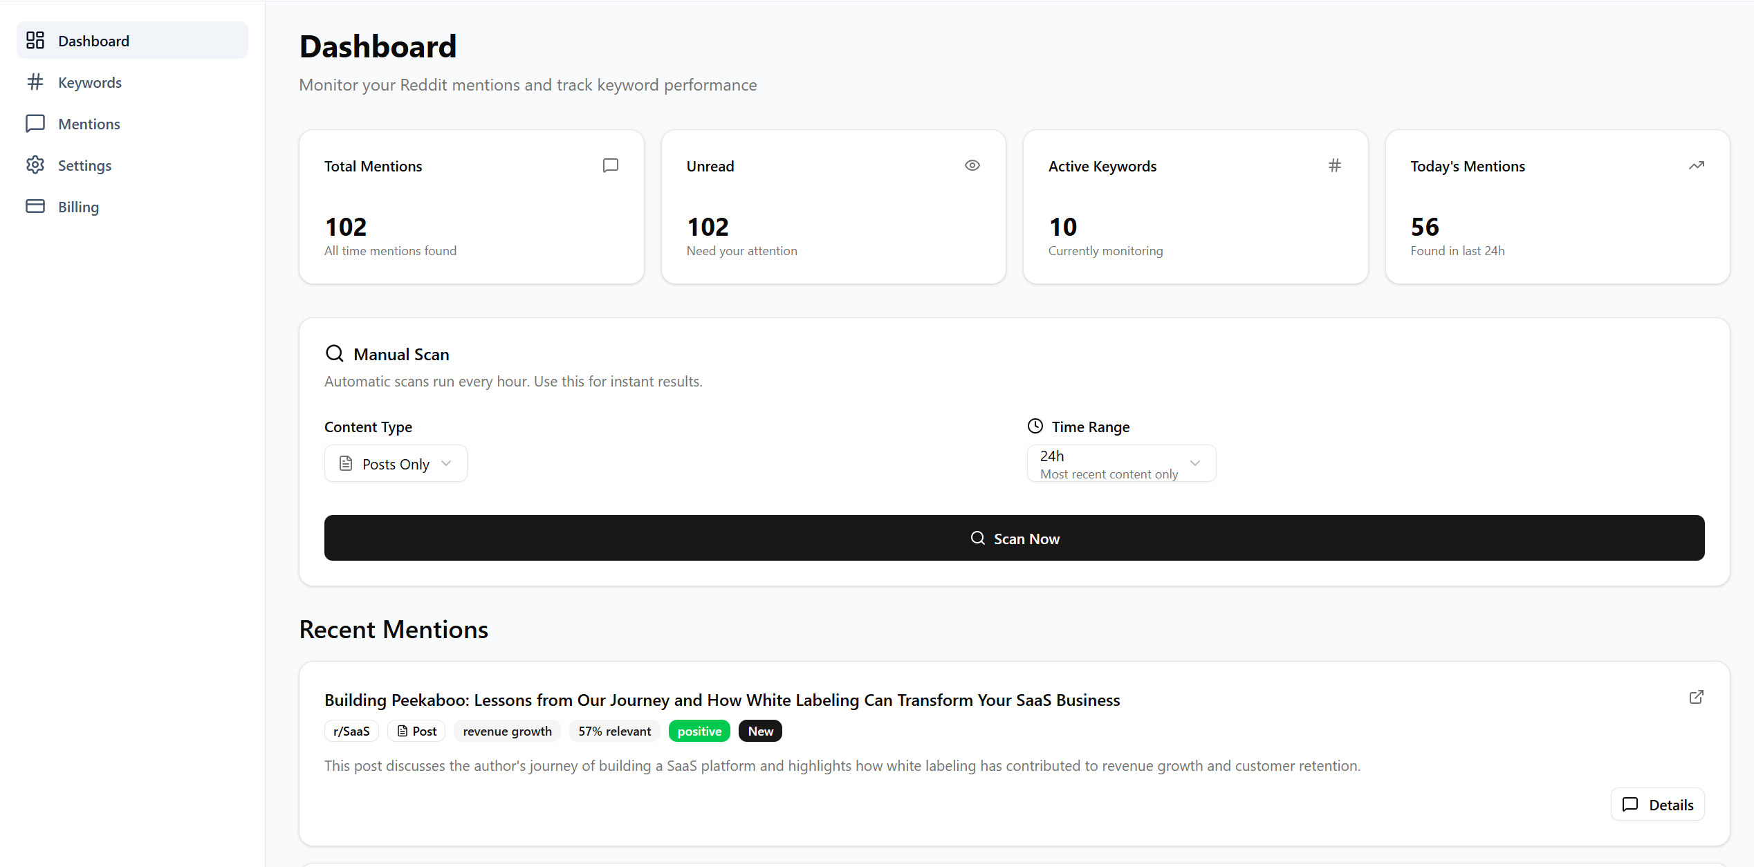1754x867 pixels.
Task: Click the New badge on the mention
Action: click(x=759, y=731)
